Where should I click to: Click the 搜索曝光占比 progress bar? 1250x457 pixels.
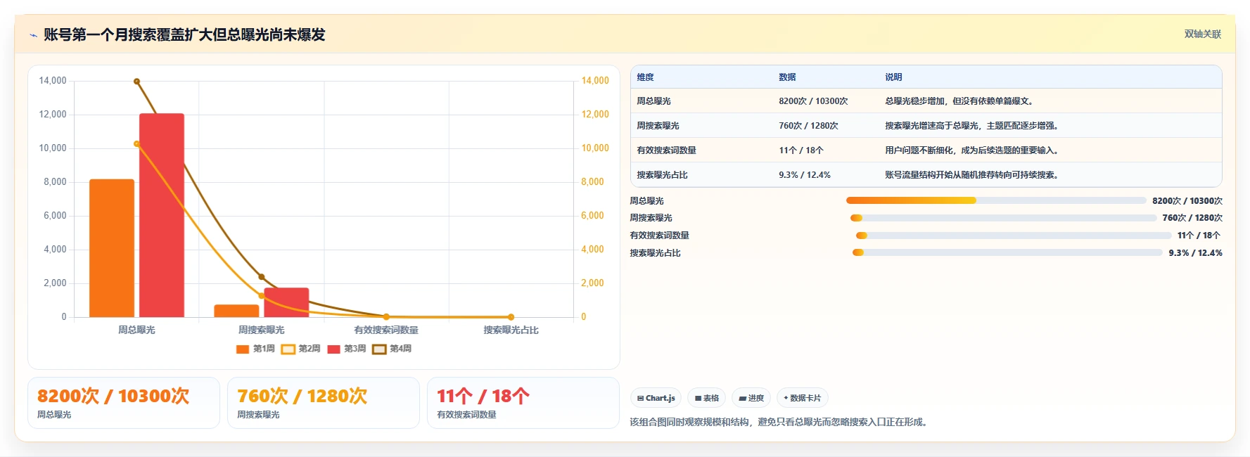pyautogui.click(x=1007, y=253)
